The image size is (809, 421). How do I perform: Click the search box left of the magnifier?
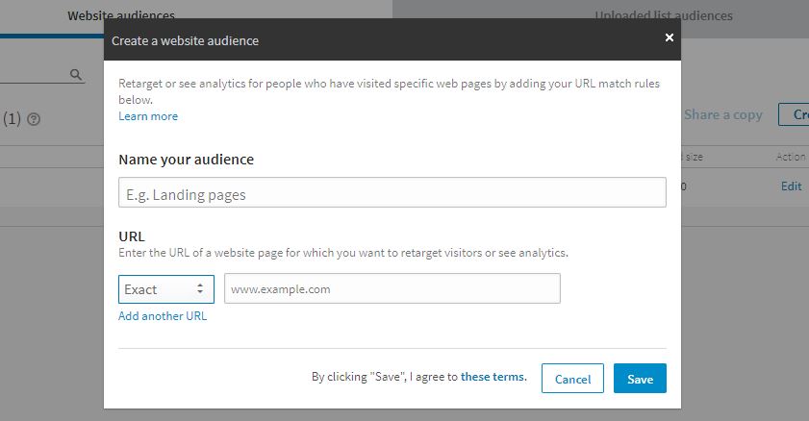point(34,74)
